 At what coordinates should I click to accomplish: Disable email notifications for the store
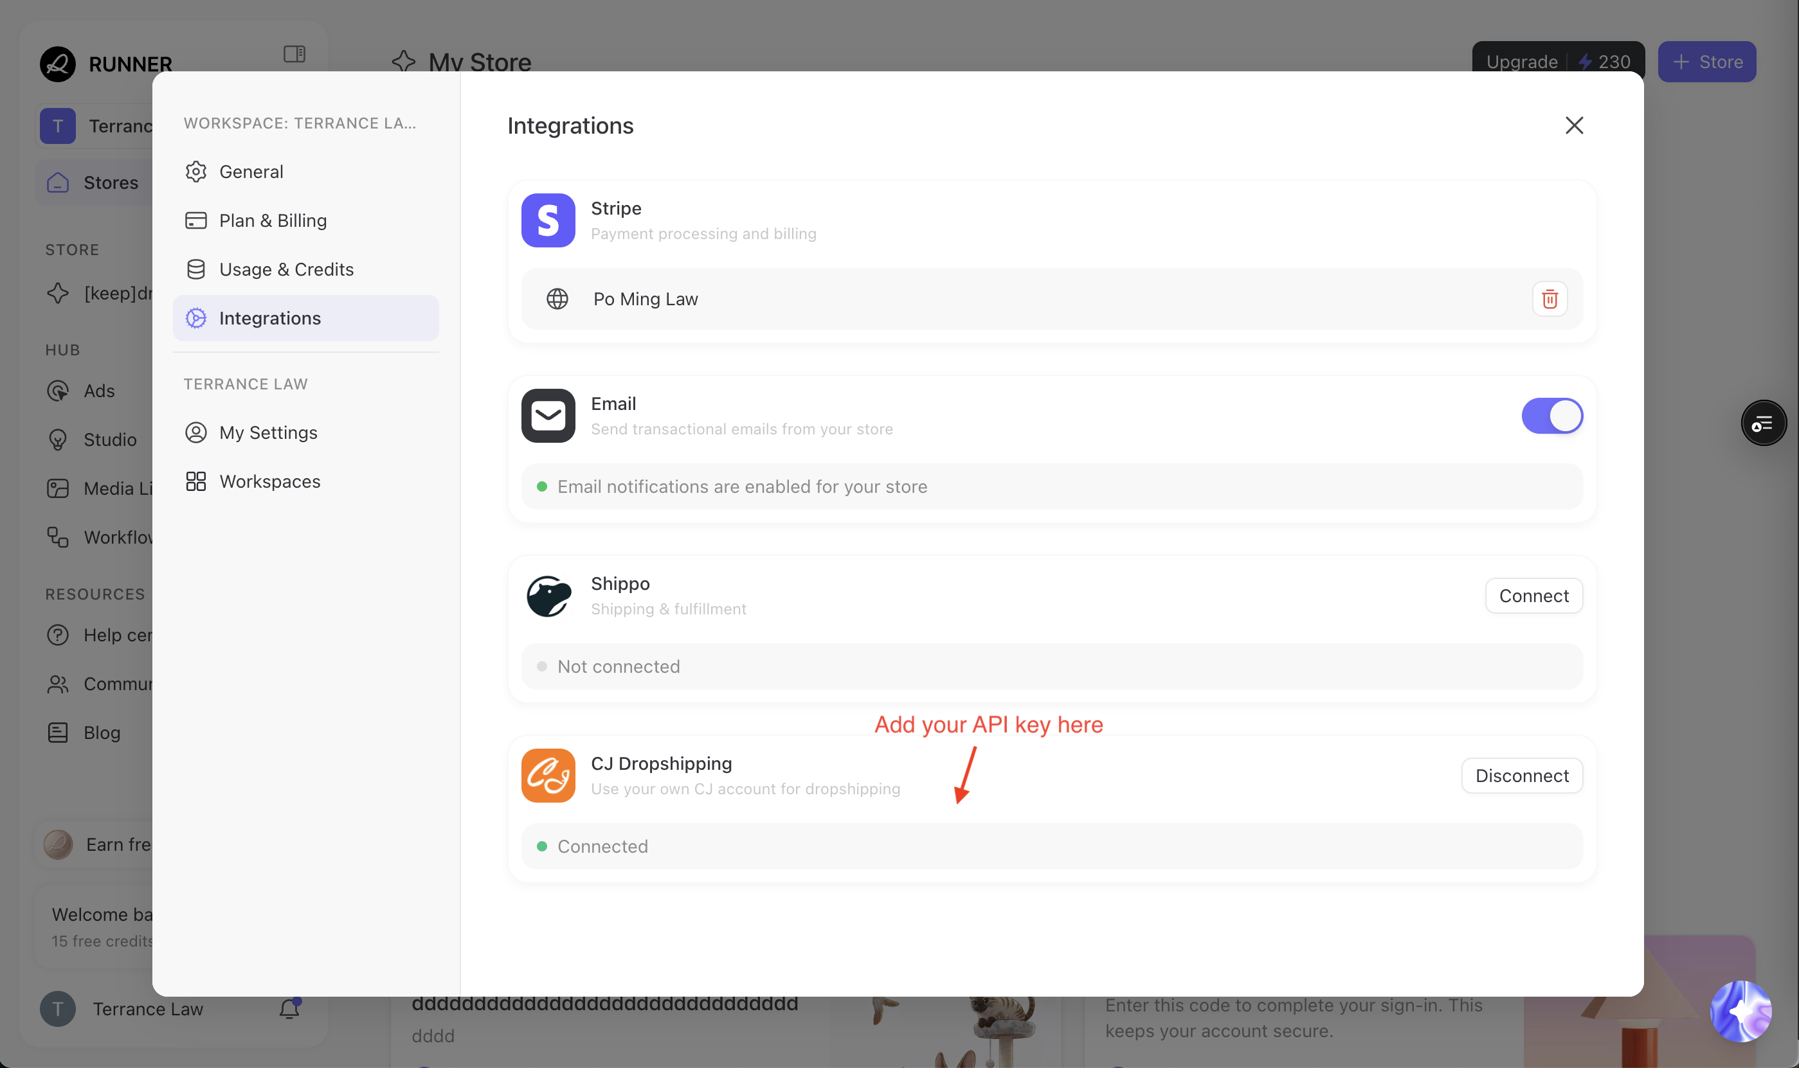pyautogui.click(x=1552, y=415)
